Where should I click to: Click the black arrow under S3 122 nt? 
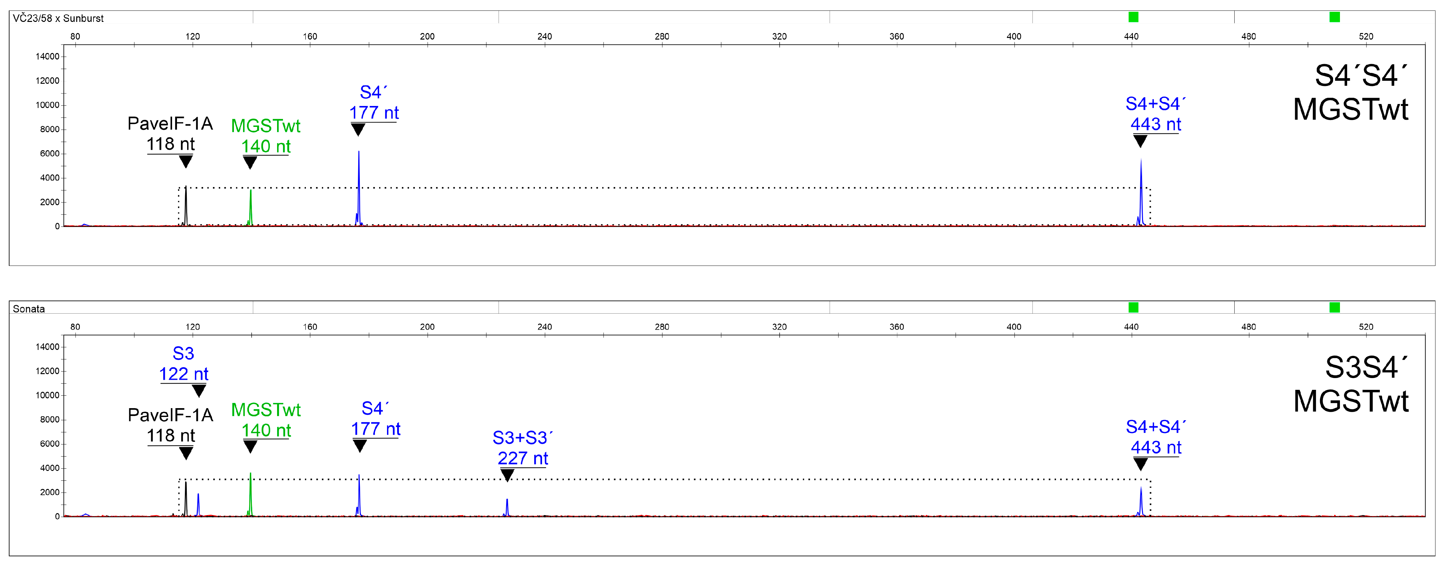click(x=199, y=390)
